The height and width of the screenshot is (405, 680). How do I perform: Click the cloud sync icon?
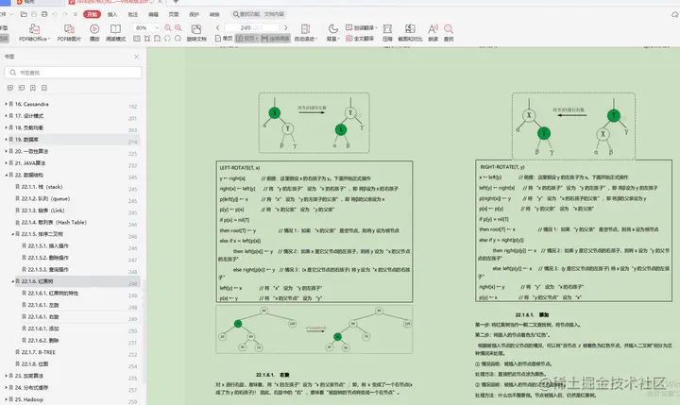click(674, 14)
